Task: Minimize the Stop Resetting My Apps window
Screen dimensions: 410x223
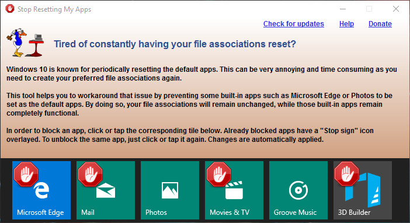Action: click(x=343, y=9)
